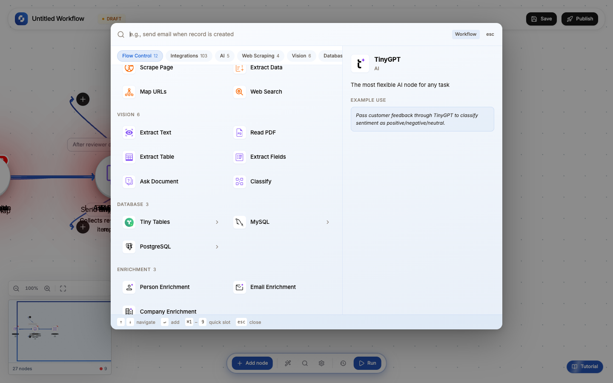Switch to the Database tab
This screenshot has height=383, width=613.
(331, 56)
